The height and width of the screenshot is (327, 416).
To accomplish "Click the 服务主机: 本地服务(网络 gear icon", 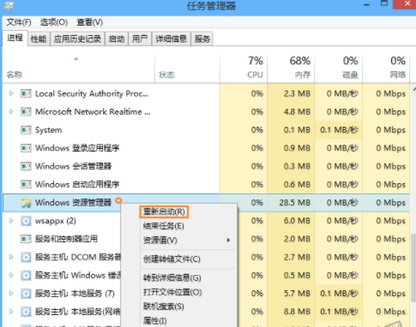I will [x=26, y=312].
